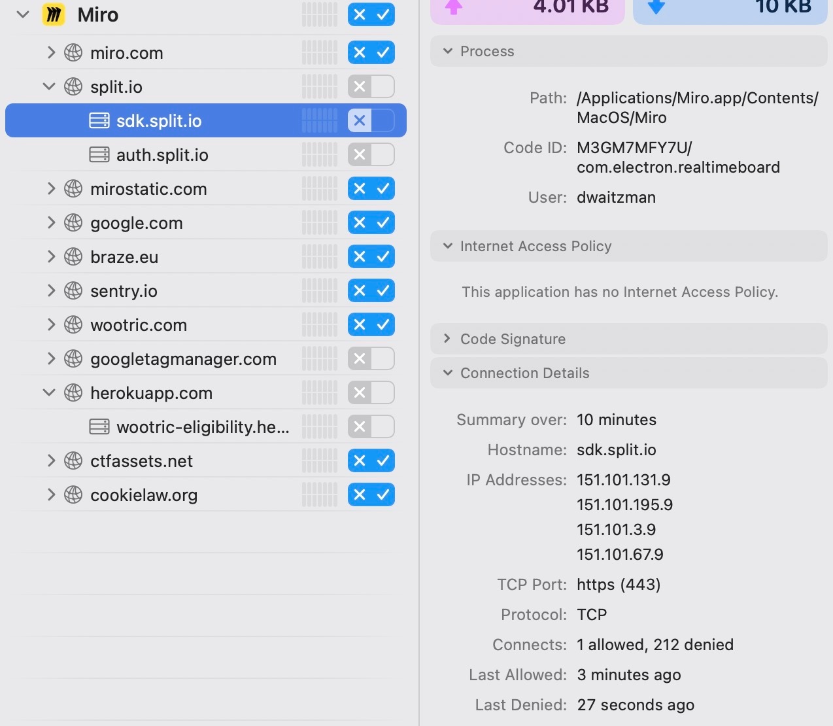Click the server icon next to sdk.split.io

tap(99, 120)
